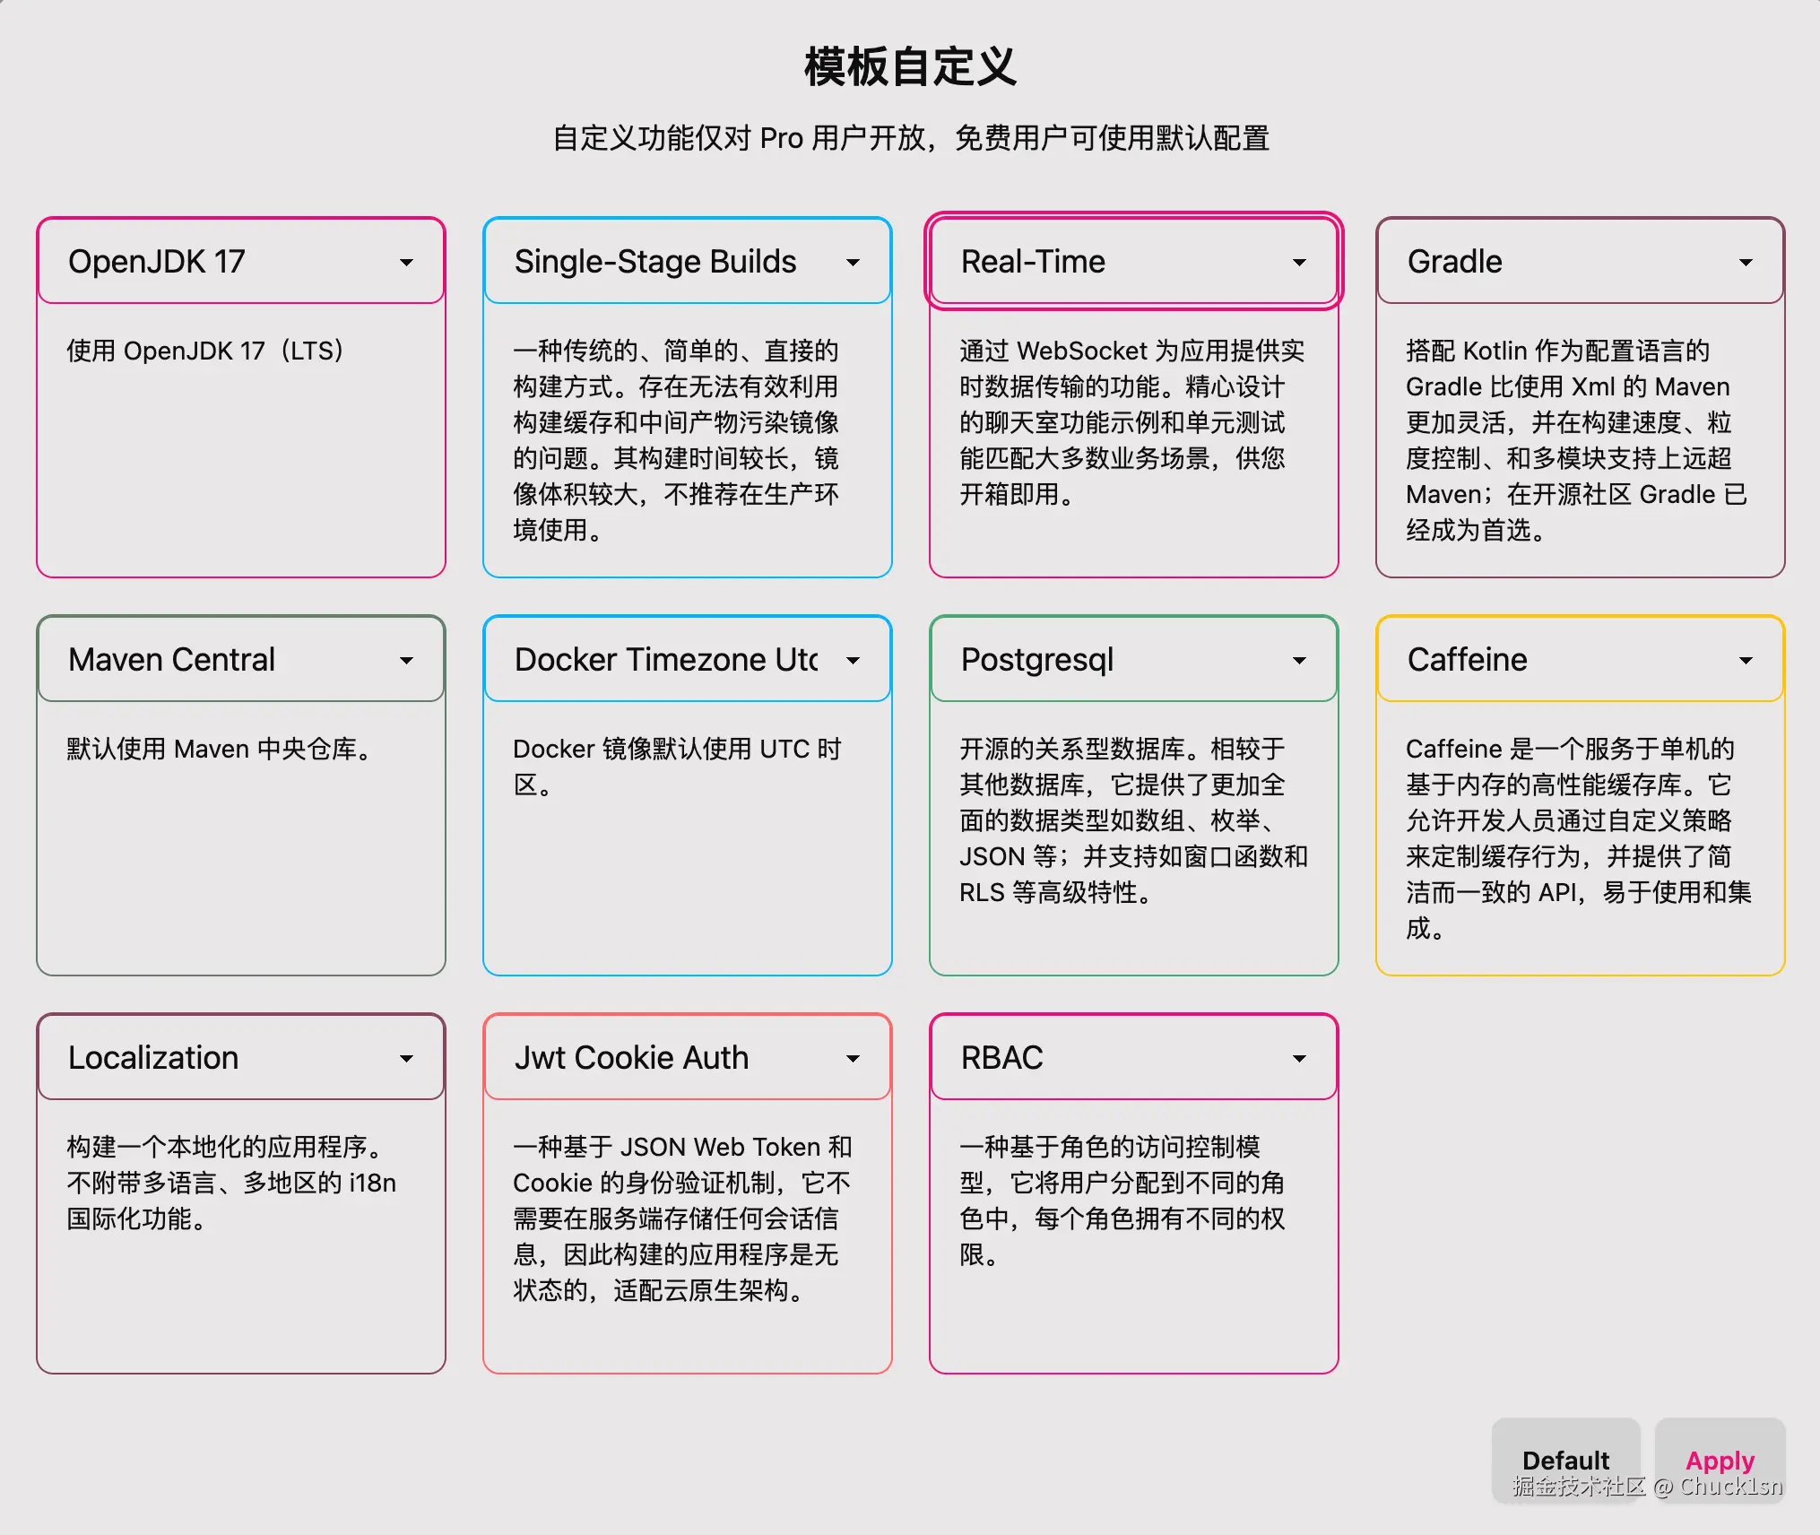Open the Maven Central repository dropdown

[406, 660]
